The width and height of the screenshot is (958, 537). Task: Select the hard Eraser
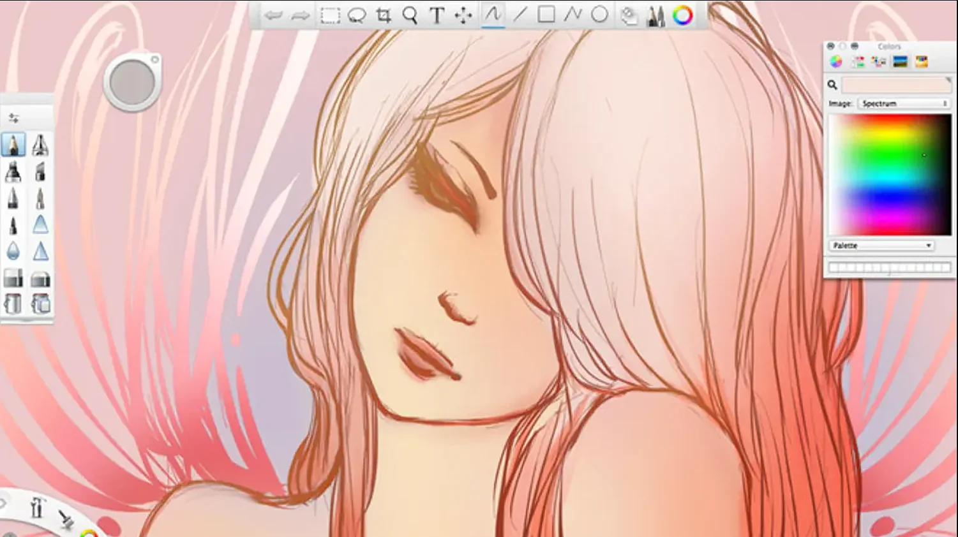pyautogui.click(x=13, y=278)
